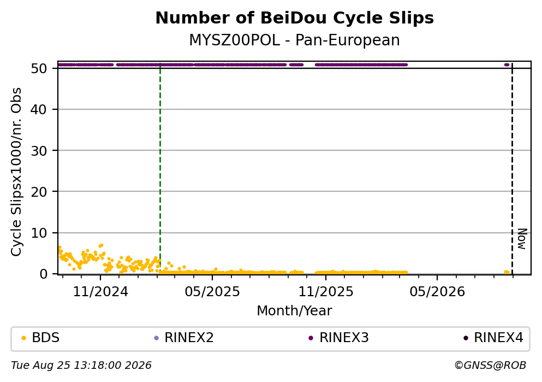Click the purple RINEX3 legend dot

coord(311,338)
